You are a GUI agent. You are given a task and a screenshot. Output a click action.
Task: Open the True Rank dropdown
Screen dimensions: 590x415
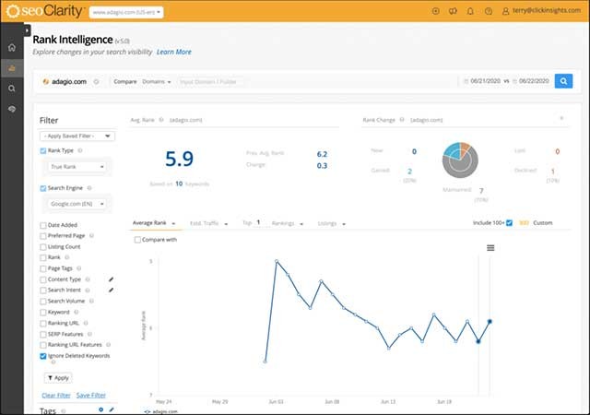[77, 168]
